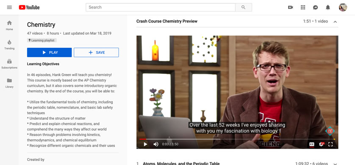Play the video with the play icon
The height and width of the screenshot is (165, 355).
(x=145, y=144)
